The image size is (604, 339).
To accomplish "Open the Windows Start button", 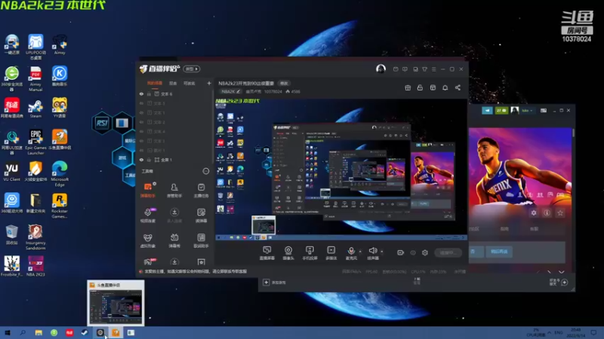I will [x=8, y=332].
